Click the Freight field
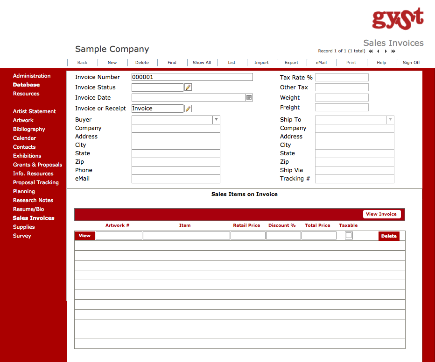The image size is (435, 362). [342, 107]
